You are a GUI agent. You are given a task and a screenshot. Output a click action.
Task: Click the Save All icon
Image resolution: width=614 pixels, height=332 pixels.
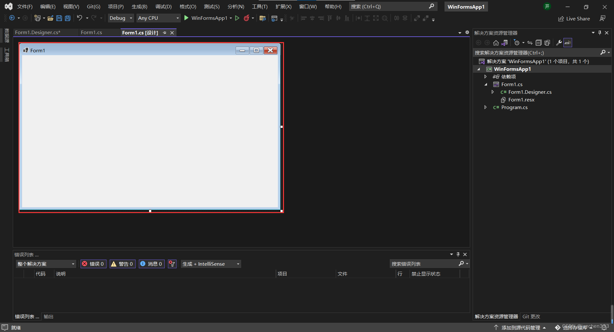pos(68,18)
